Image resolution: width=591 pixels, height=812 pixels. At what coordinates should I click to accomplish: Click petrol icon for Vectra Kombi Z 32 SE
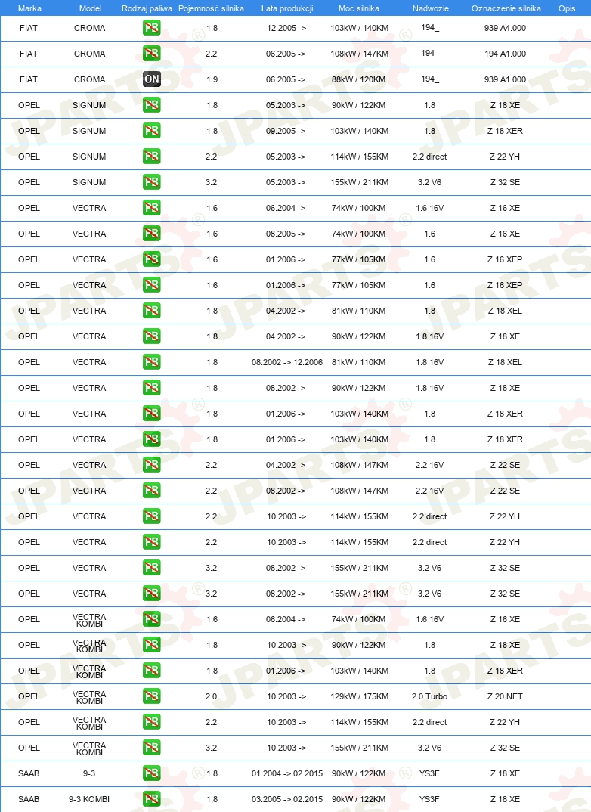pyautogui.click(x=152, y=748)
